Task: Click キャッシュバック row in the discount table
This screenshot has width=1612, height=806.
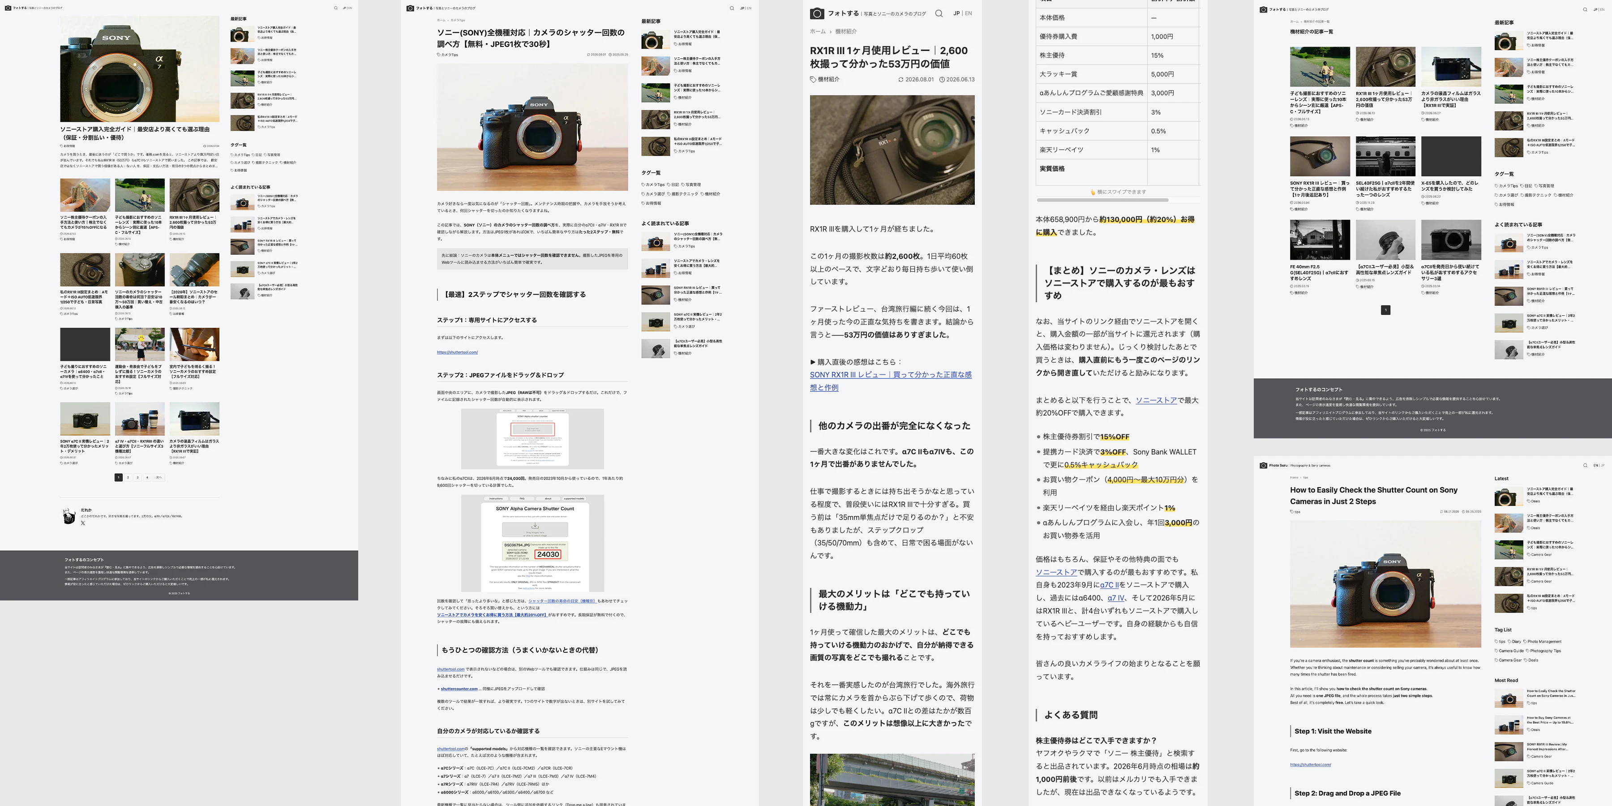Action: 1118,131
